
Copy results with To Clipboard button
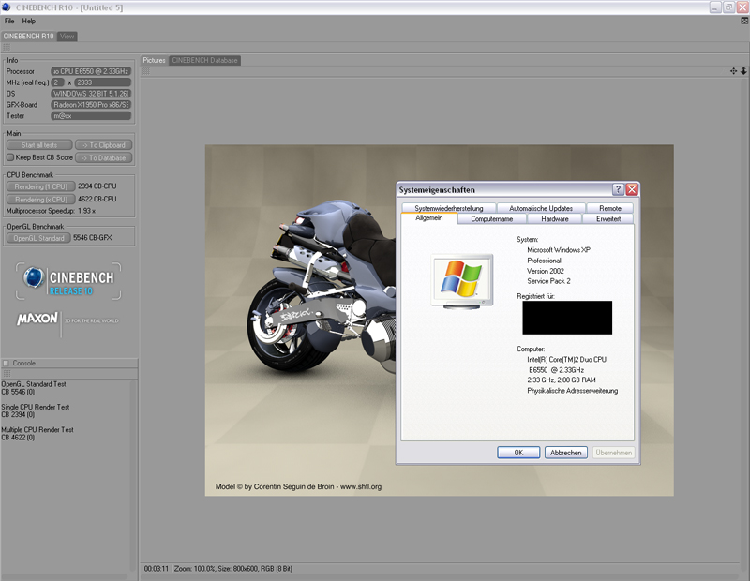click(x=104, y=145)
